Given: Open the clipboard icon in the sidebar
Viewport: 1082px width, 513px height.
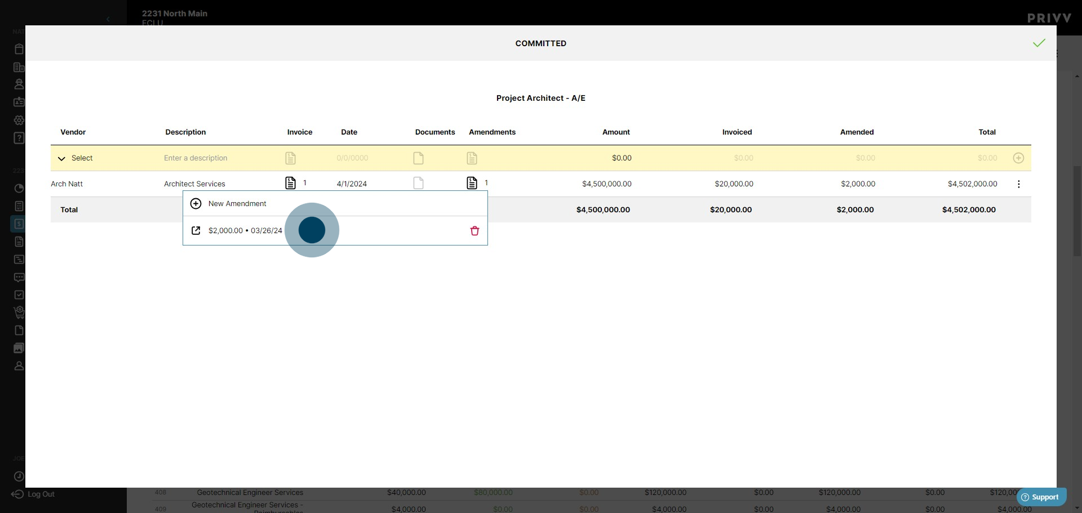Looking at the screenshot, I should click(x=19, y=49).
